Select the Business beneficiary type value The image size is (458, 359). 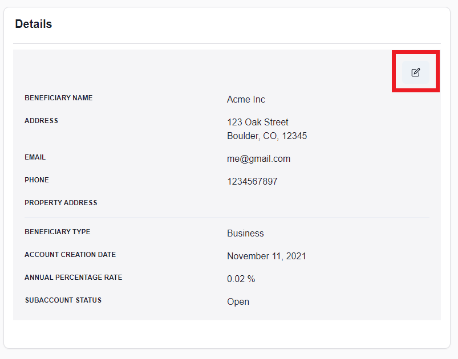245,233
